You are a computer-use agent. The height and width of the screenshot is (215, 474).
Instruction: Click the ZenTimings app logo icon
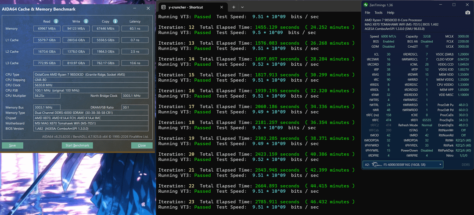(x=366, y=5)
